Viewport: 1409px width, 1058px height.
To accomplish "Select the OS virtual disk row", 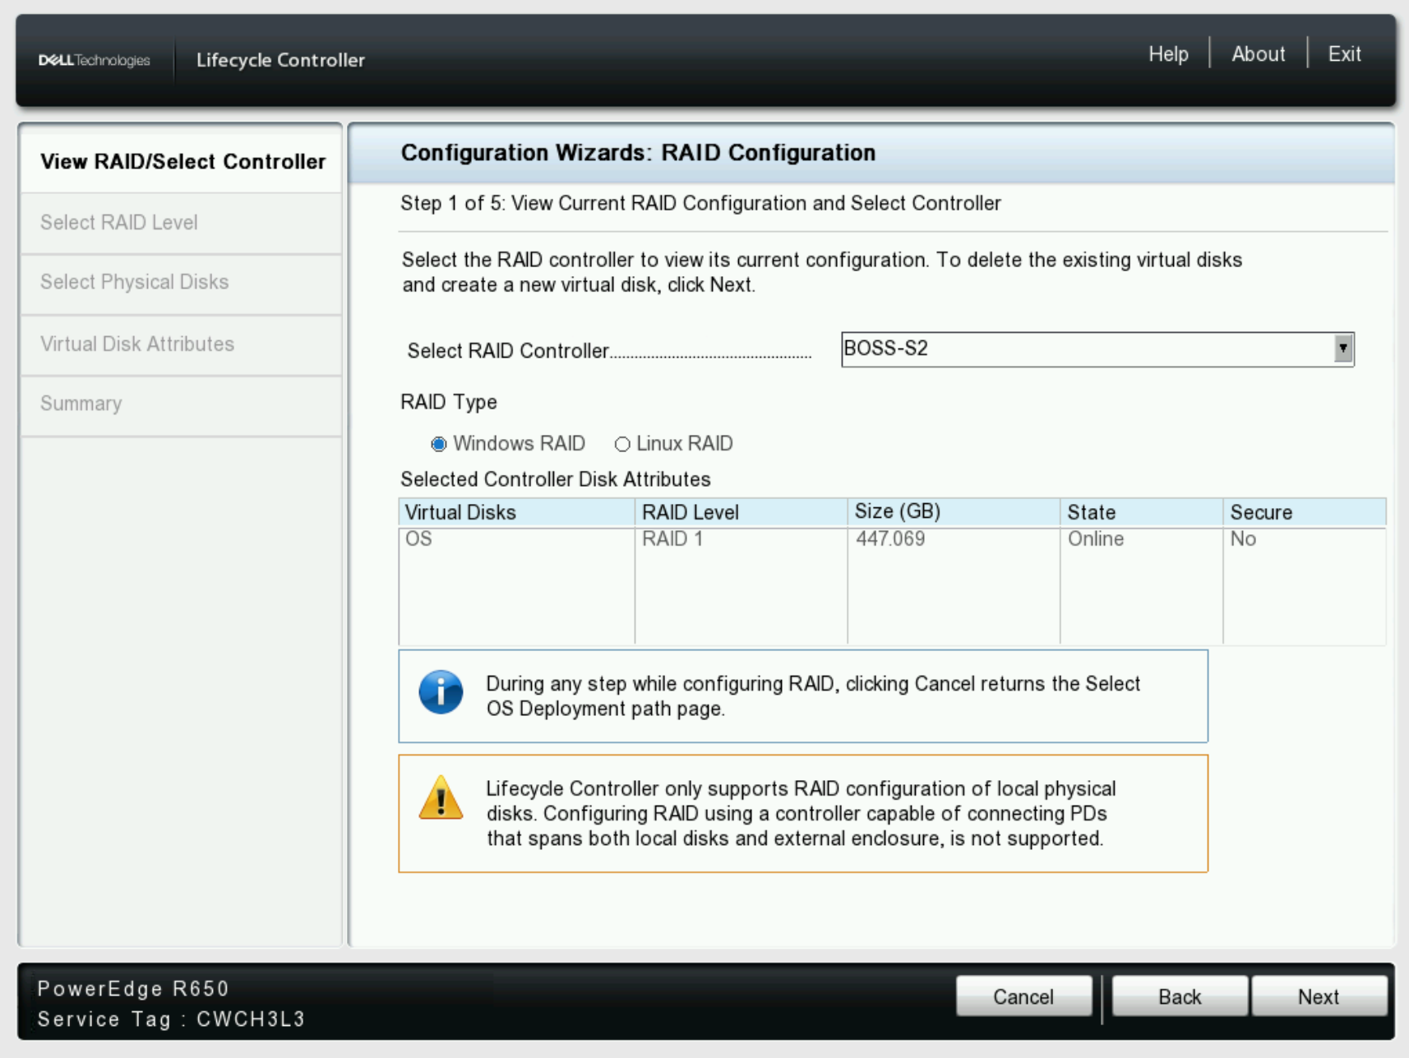I will pyautogui.click(x=515, y=539).
